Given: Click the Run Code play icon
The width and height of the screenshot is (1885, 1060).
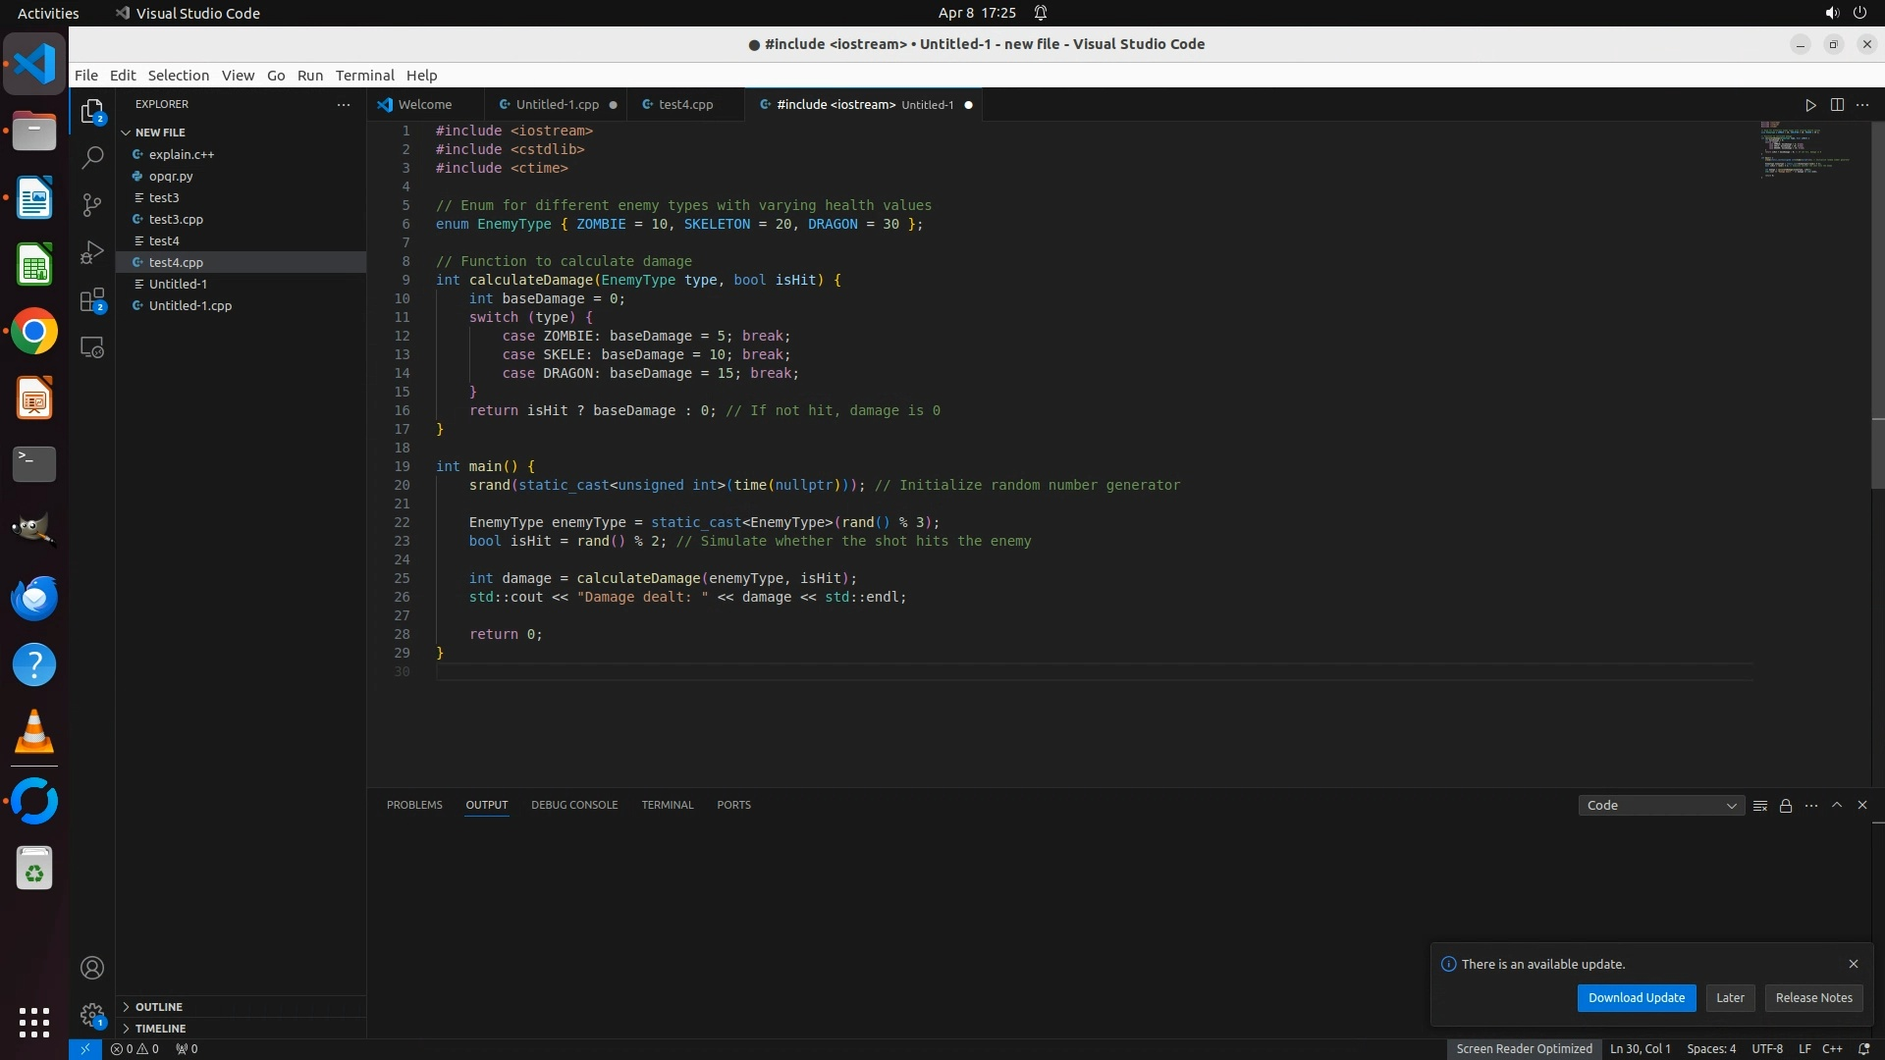Looking at the screenshot, I should pyautogui.click(x=1810, y=105).
